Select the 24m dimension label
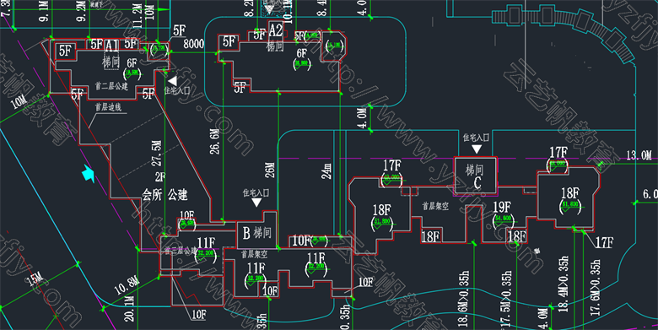This screenshot has height=330, width=658. (x=326, y=170)
